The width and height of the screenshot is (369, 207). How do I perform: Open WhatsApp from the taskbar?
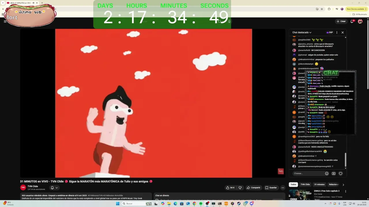click(x=245, y=204)
